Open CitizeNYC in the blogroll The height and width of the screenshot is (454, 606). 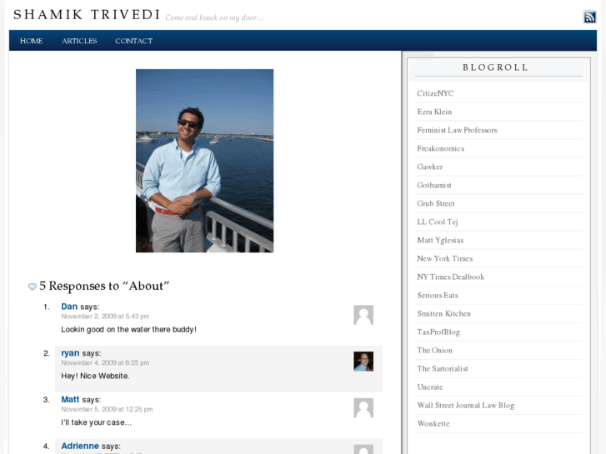click(x=435, y=93)
